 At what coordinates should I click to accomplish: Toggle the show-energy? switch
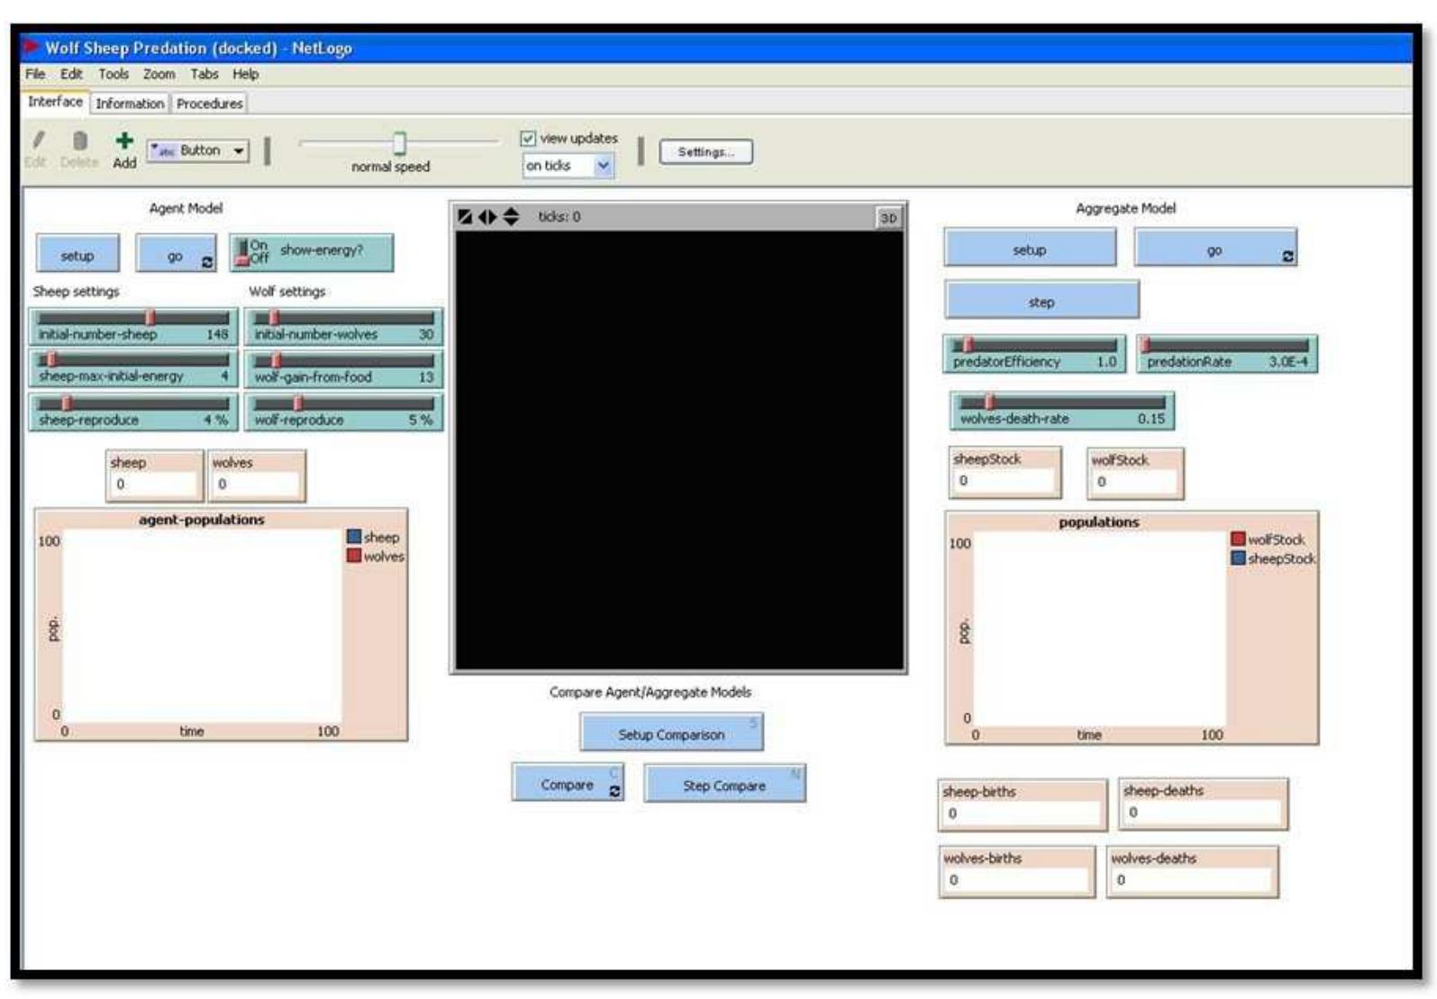click(312, 252)
